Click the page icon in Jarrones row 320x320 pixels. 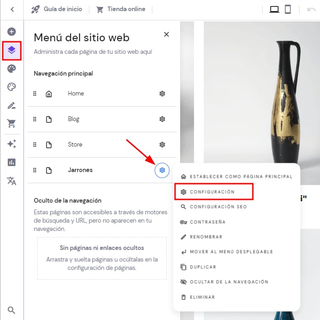click(x=49, y=170)
